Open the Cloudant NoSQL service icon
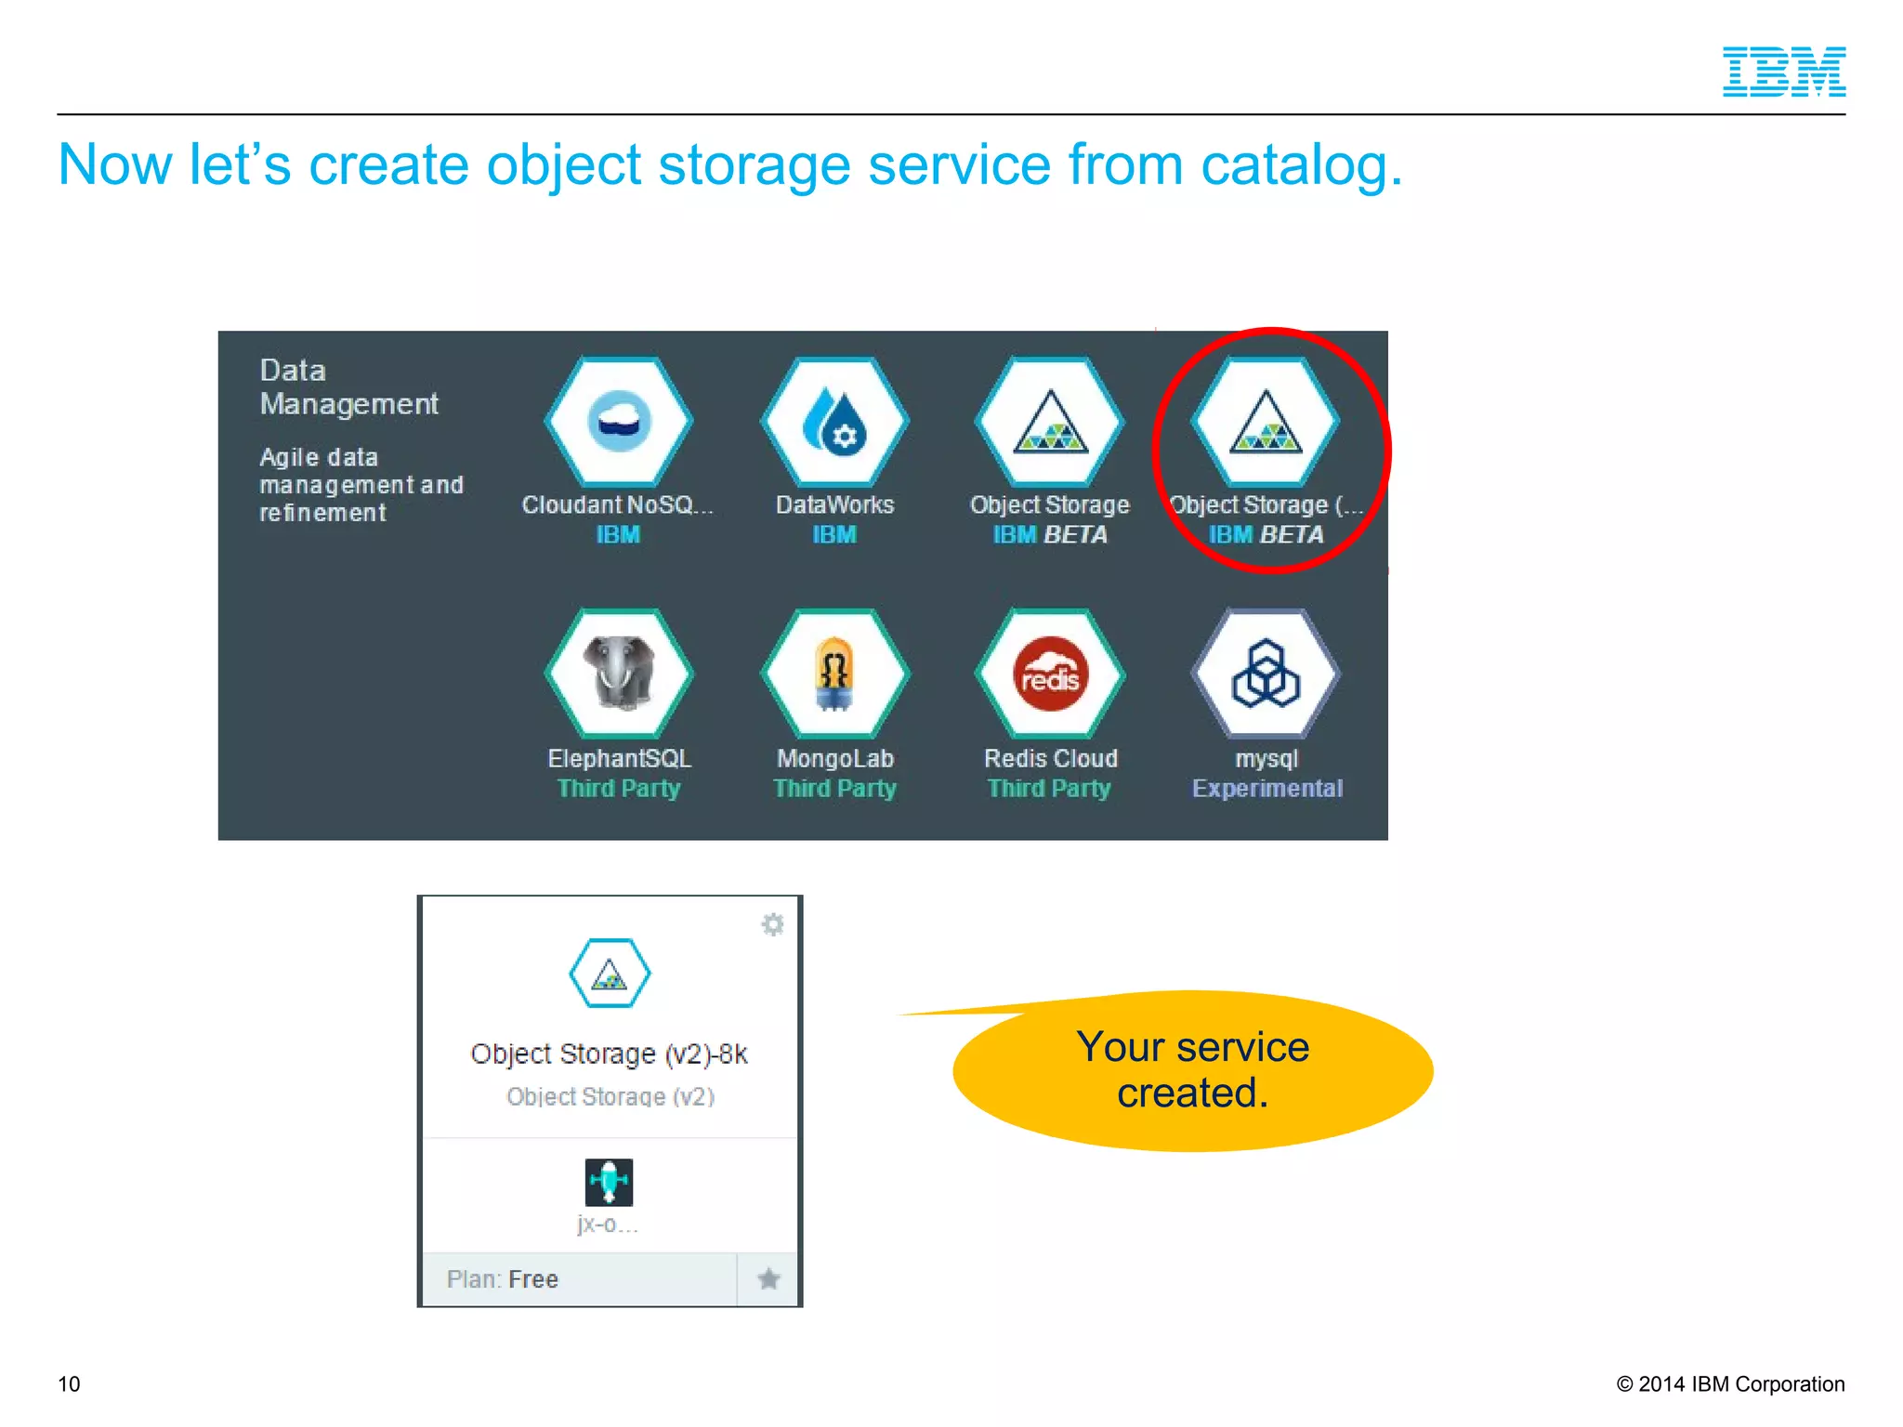 pyautogui.click(x=619, y=422)
